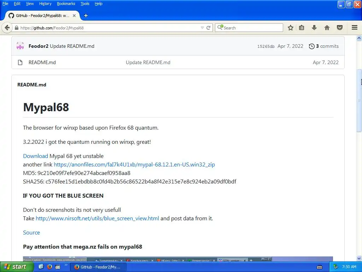The image size is (362, 272).
Task: Click the 15265db commit hash
Action: click(x=266, y=46)
